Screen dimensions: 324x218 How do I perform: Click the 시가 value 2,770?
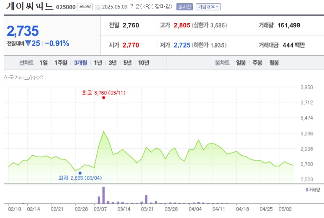(130, 45)
